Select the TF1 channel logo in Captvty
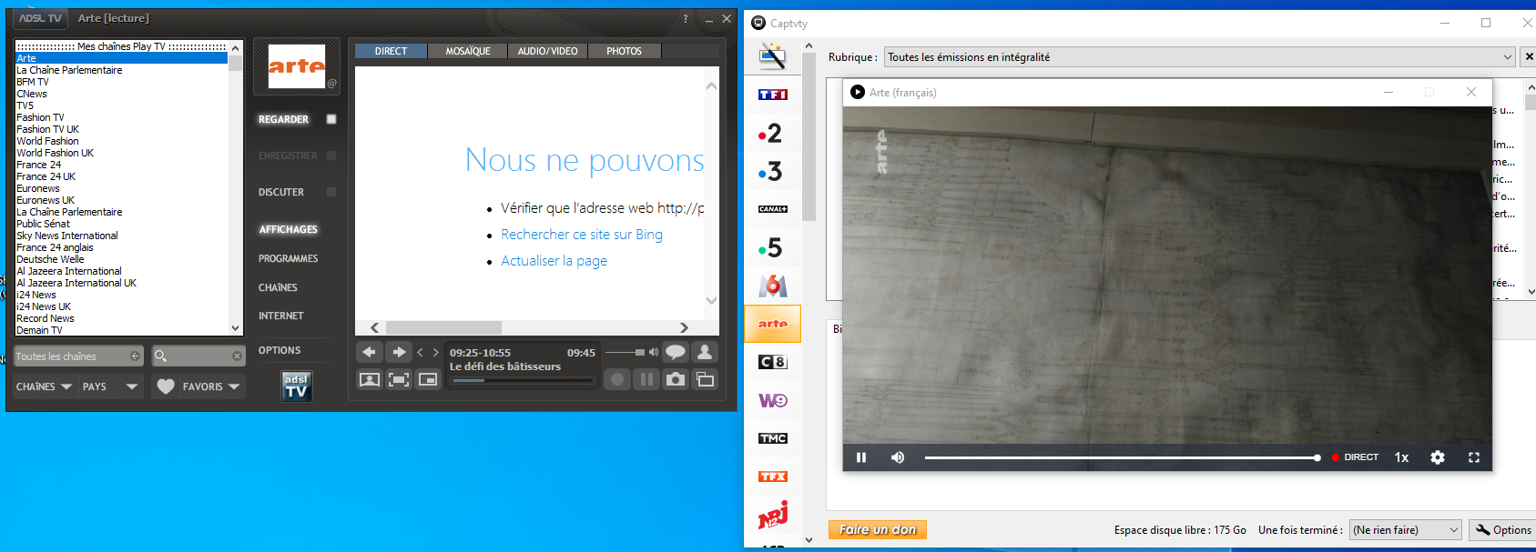The height and width of the screenshot is (552, 1536). (x=772, y=95)
